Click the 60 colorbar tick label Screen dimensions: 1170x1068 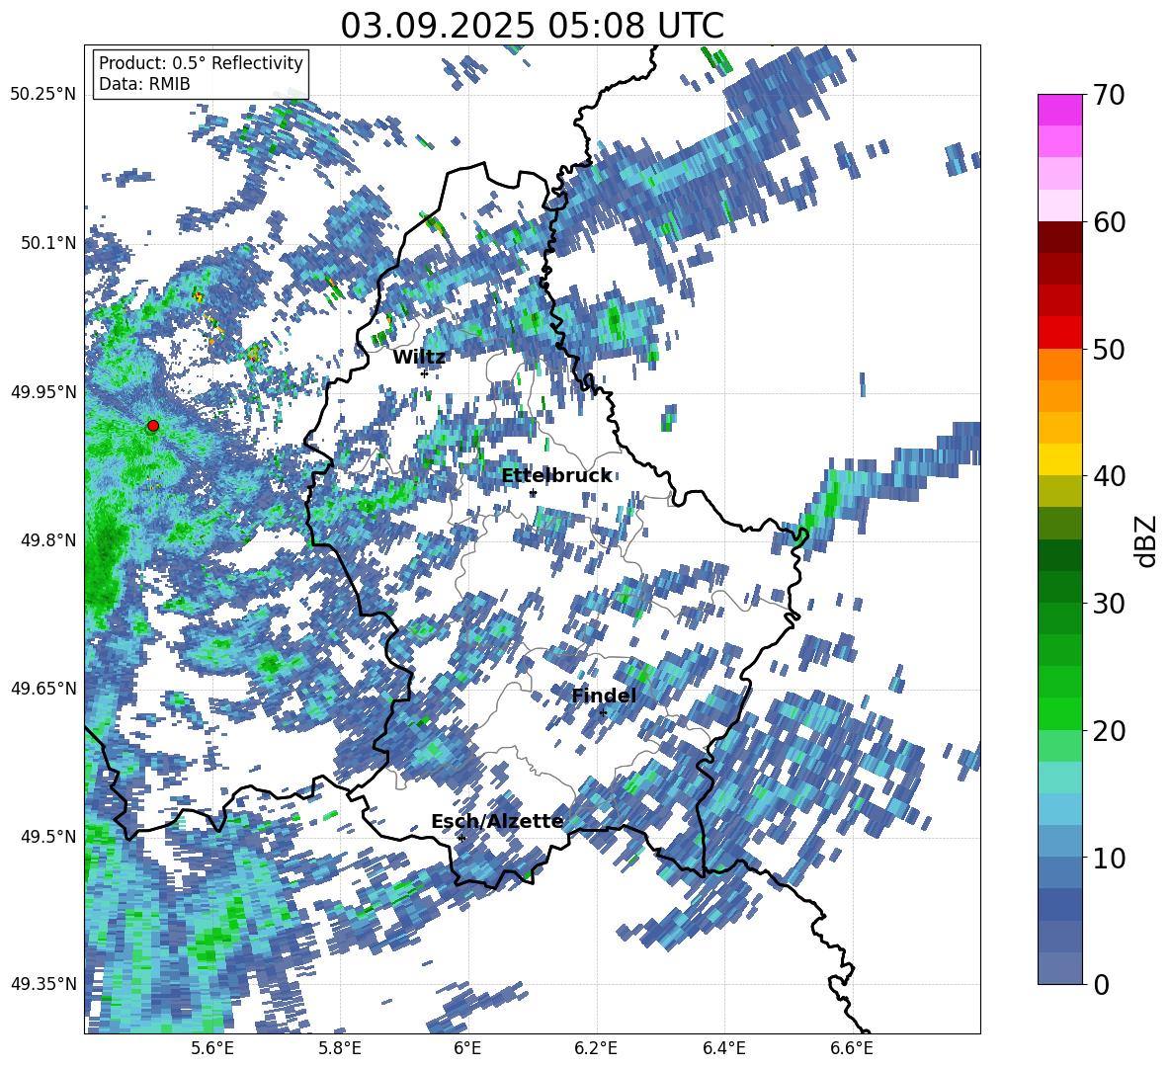pyautogui.click(x=1109, y=222)
